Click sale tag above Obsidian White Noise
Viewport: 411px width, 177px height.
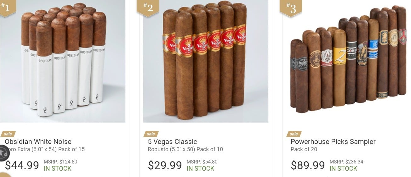pos(8,134)
